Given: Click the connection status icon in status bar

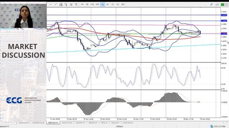Looking at the screenshot, I should point(212,127).
